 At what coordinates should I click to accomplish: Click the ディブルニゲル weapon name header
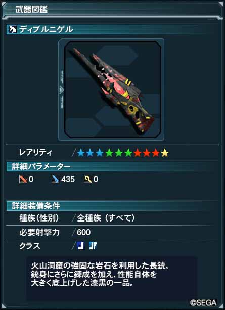tap(112, 30)
